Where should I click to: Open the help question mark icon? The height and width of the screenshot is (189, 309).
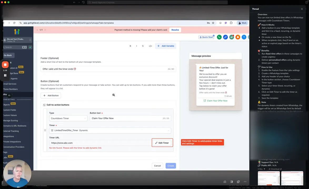[x=244, y=37]
